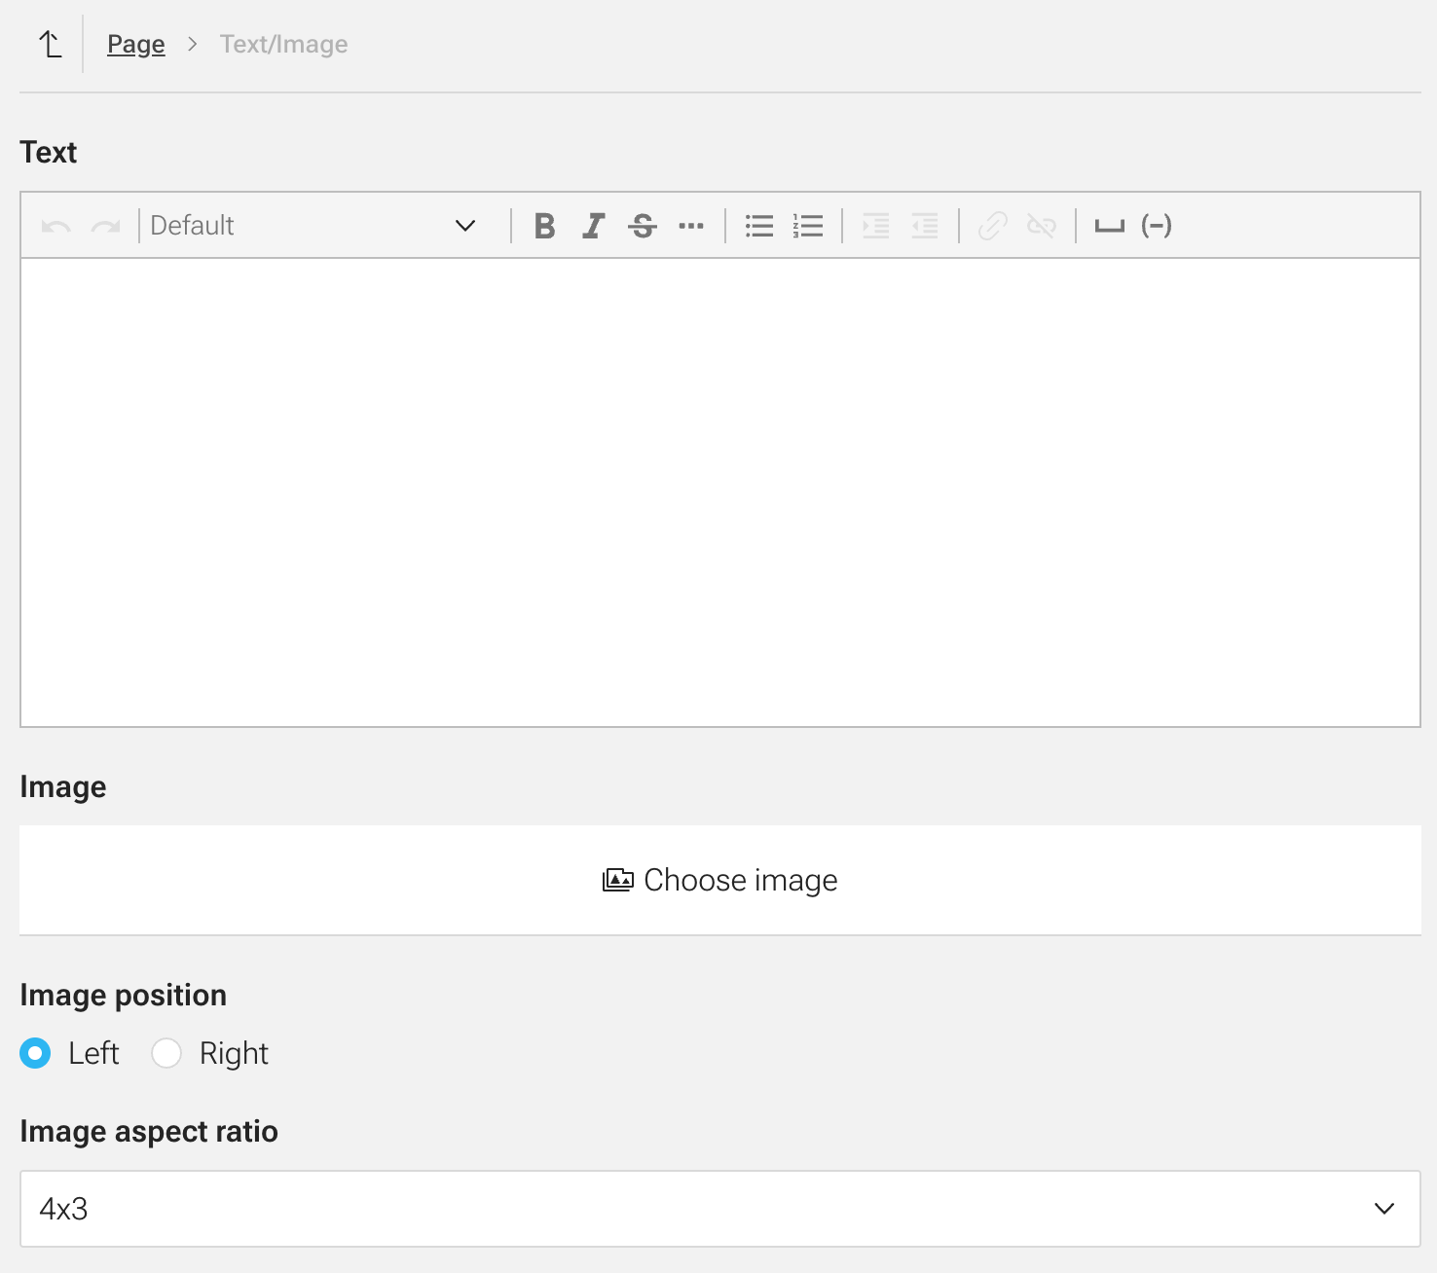Toggle italic formatting
1437x1273 pixels.
(594, 226)
